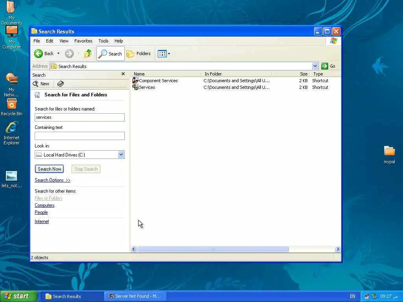Click the horizontal scrollbar thumb

(x=213, y=249)
